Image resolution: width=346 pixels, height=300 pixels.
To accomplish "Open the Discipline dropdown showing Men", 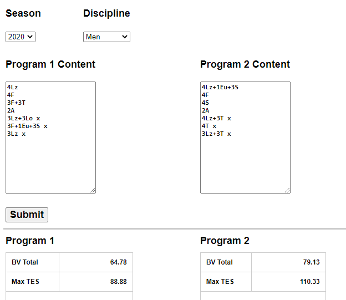I will 106,37.
